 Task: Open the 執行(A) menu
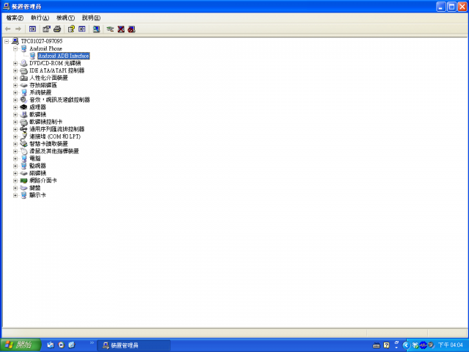click(x=40, y=18)
